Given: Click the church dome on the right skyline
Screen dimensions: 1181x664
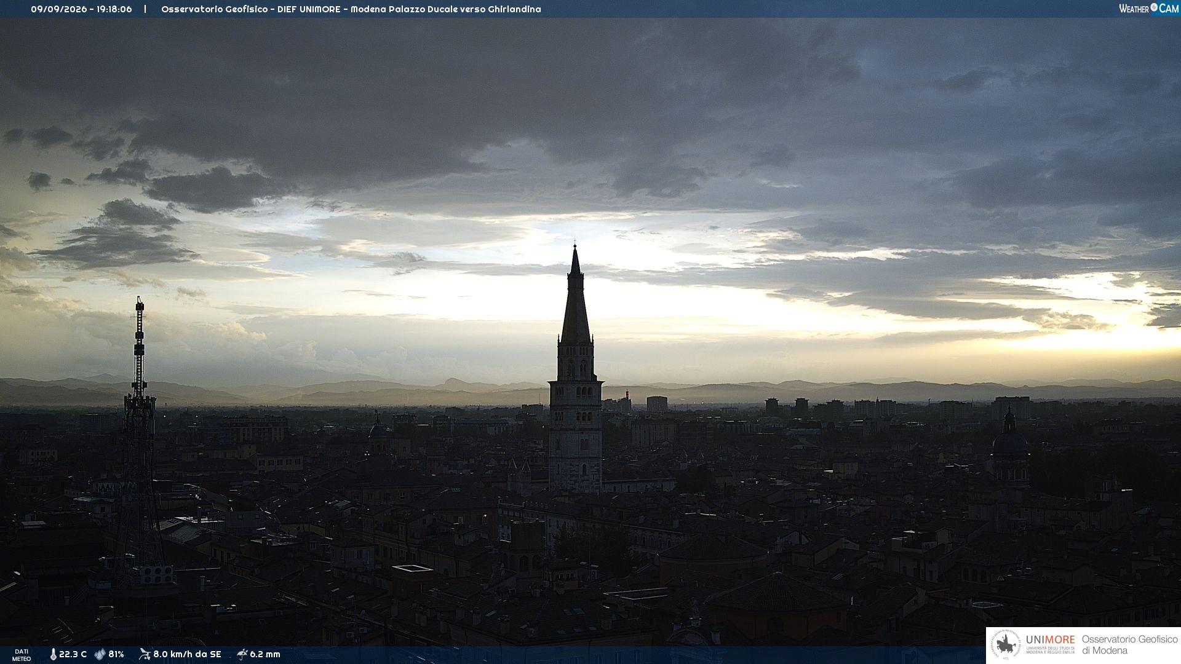Looking at the screenshot, I should (1009, 440).
